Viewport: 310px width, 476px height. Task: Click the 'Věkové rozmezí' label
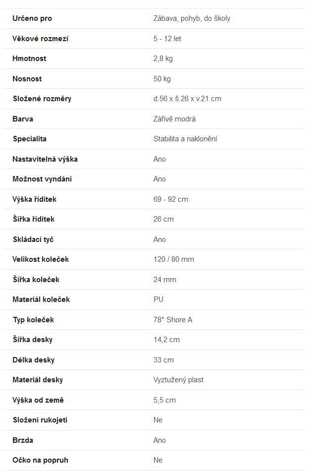point(40,39)
